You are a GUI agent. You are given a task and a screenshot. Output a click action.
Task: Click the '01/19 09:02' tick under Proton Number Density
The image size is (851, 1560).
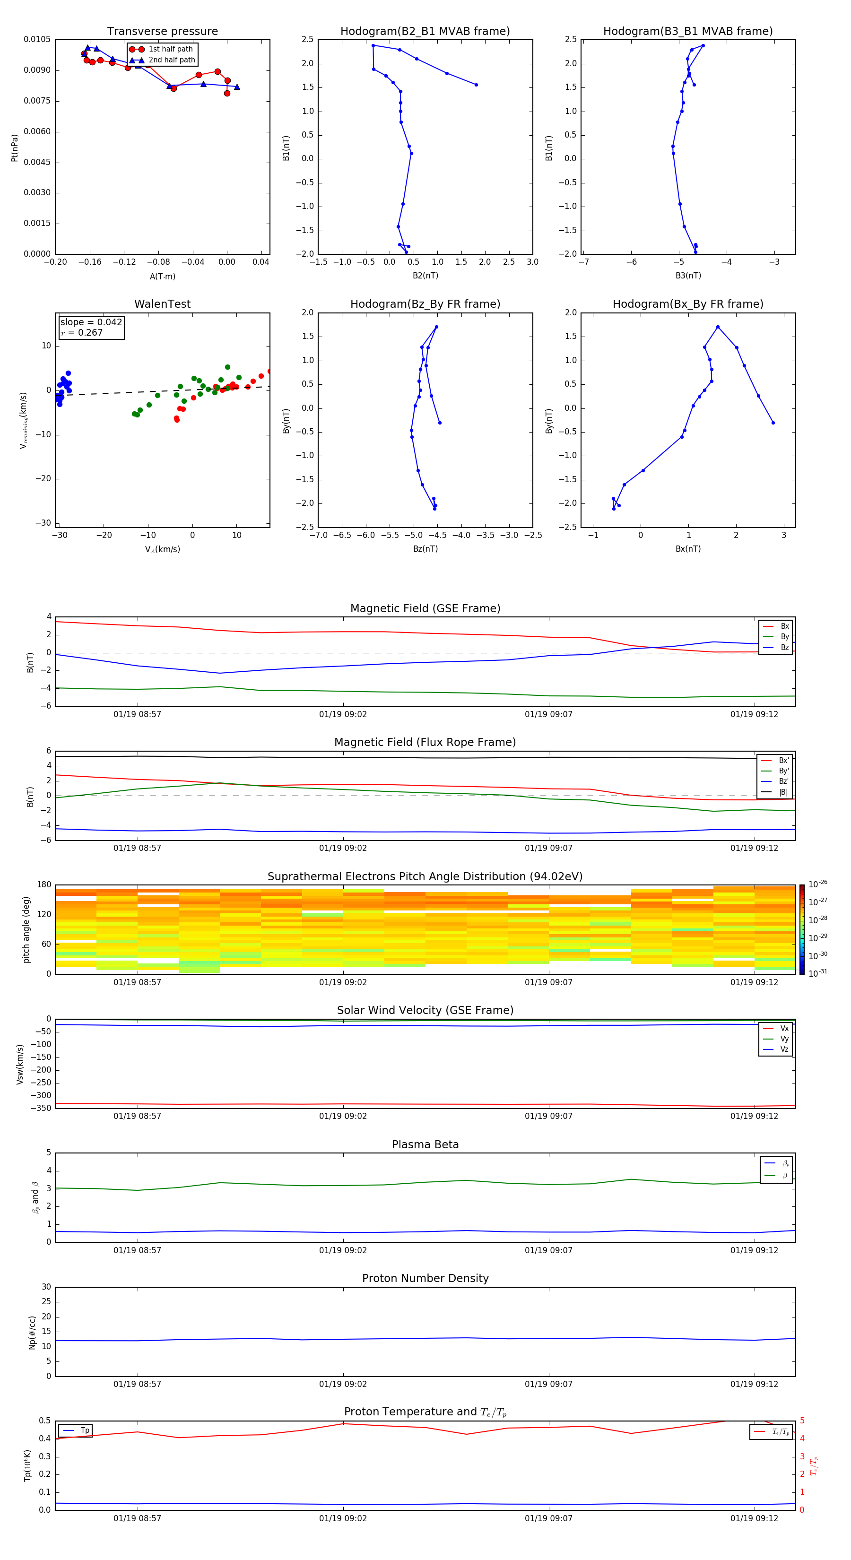pos(343,1384)
